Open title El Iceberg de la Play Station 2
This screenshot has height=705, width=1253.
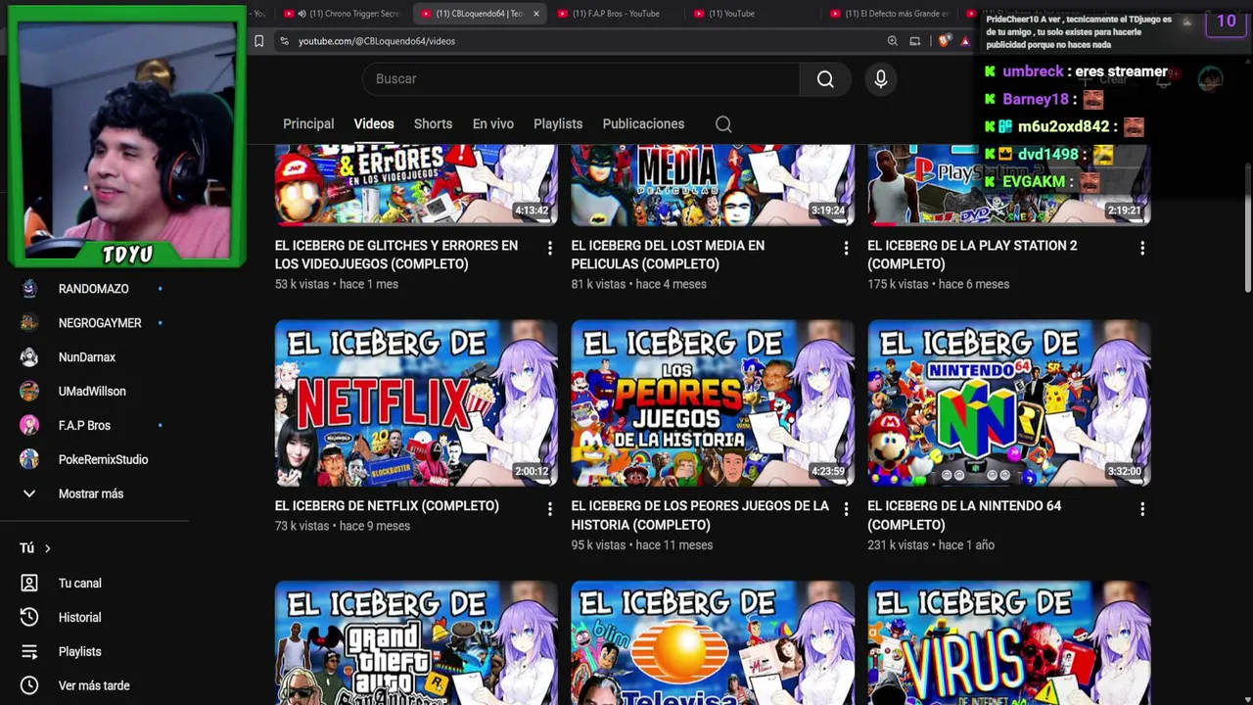tap(972, 255)
